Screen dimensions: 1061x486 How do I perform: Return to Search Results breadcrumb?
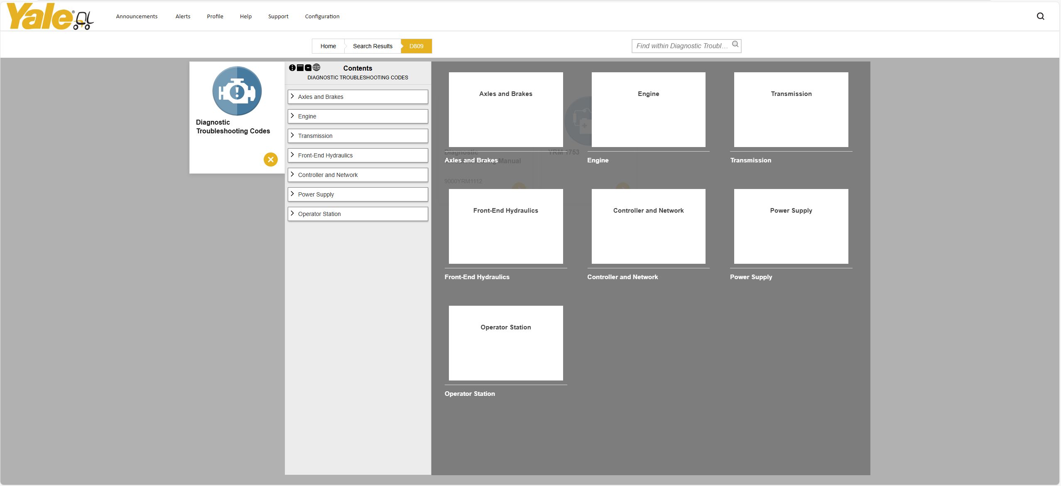pos(372,46)
